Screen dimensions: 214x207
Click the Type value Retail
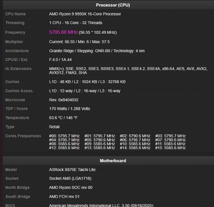[54, 127]
